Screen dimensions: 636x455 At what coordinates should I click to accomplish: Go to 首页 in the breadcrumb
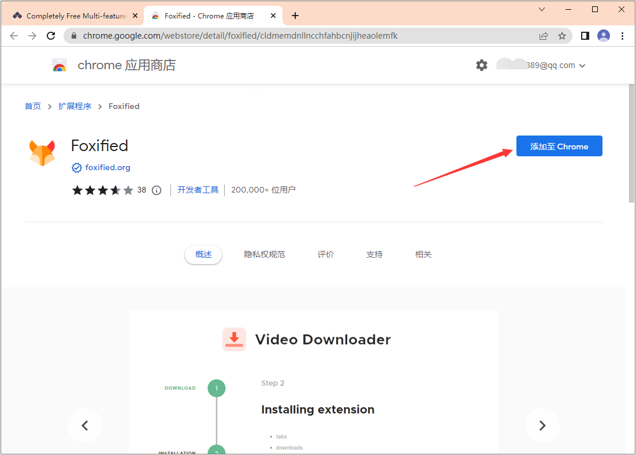pyautogui.click(x=33, y=106)
